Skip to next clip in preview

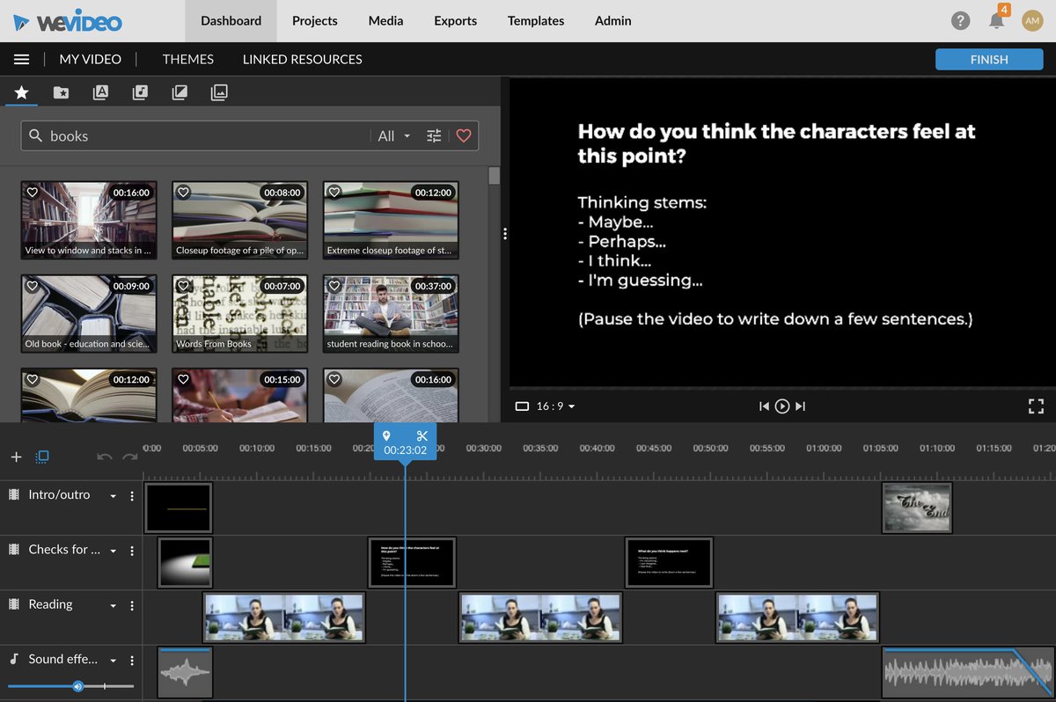(x=800, y=406)
